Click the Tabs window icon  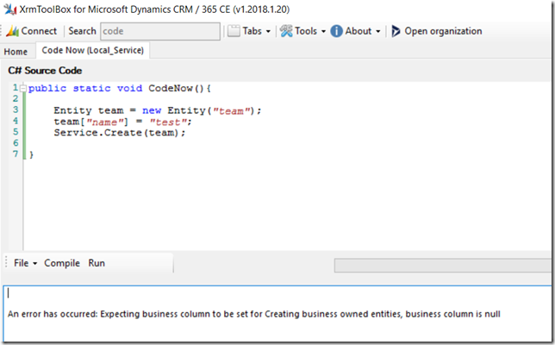click(x=234, y=31)
